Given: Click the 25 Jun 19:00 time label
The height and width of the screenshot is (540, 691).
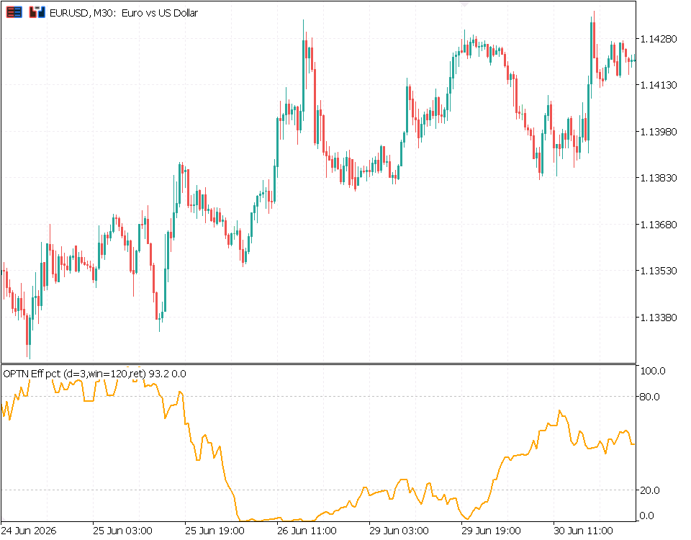Looking at the screenshot, I should [x=214, y=531].
